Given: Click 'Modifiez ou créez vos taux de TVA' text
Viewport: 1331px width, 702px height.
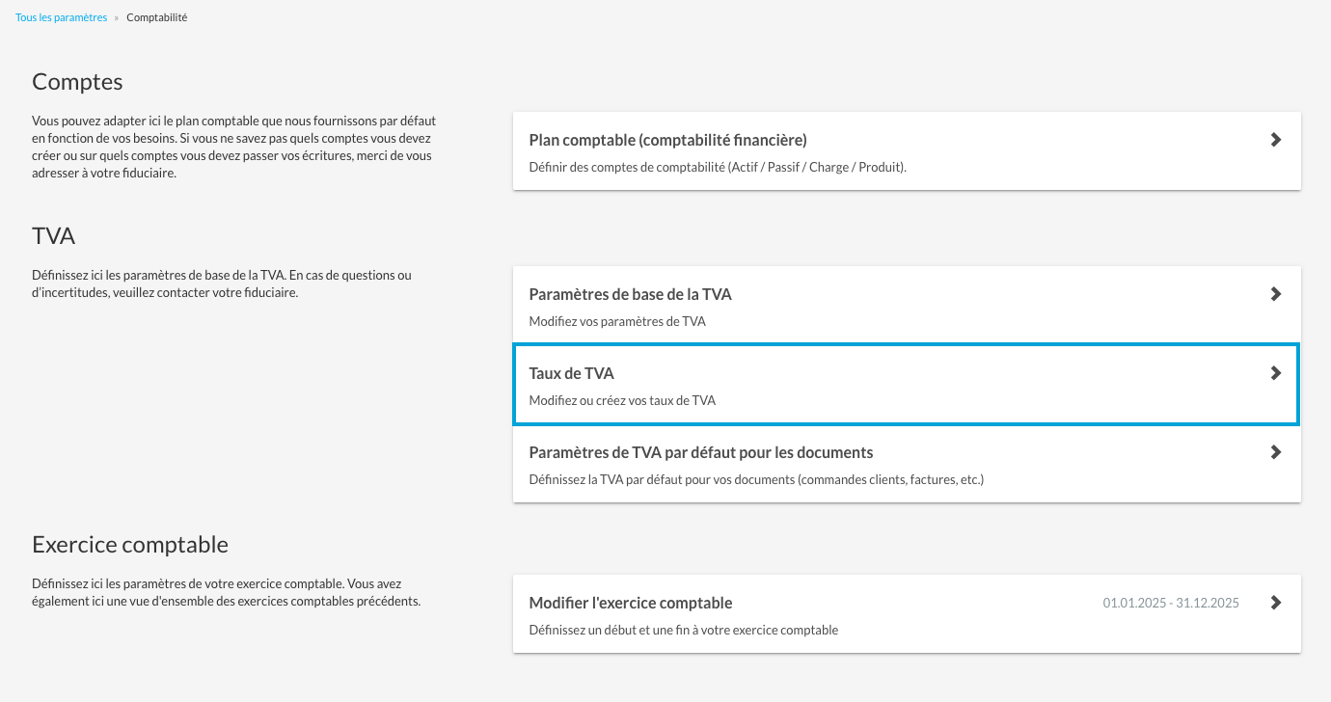Looking at the screenshot, I should click(x=622, y=400).
